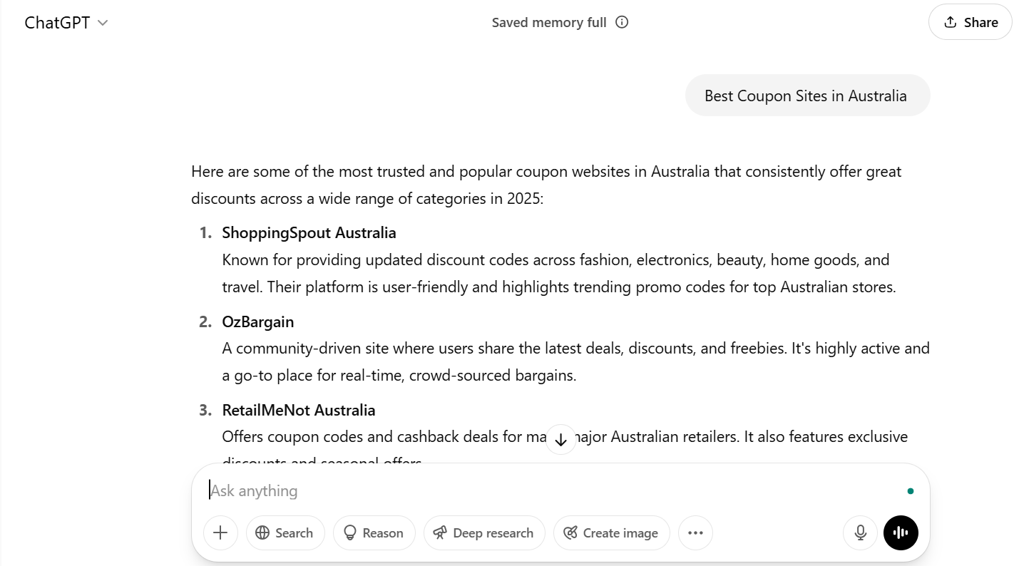Open the three-dots more tools icon
The image size is (1014, 566).
tap(695, 532)
